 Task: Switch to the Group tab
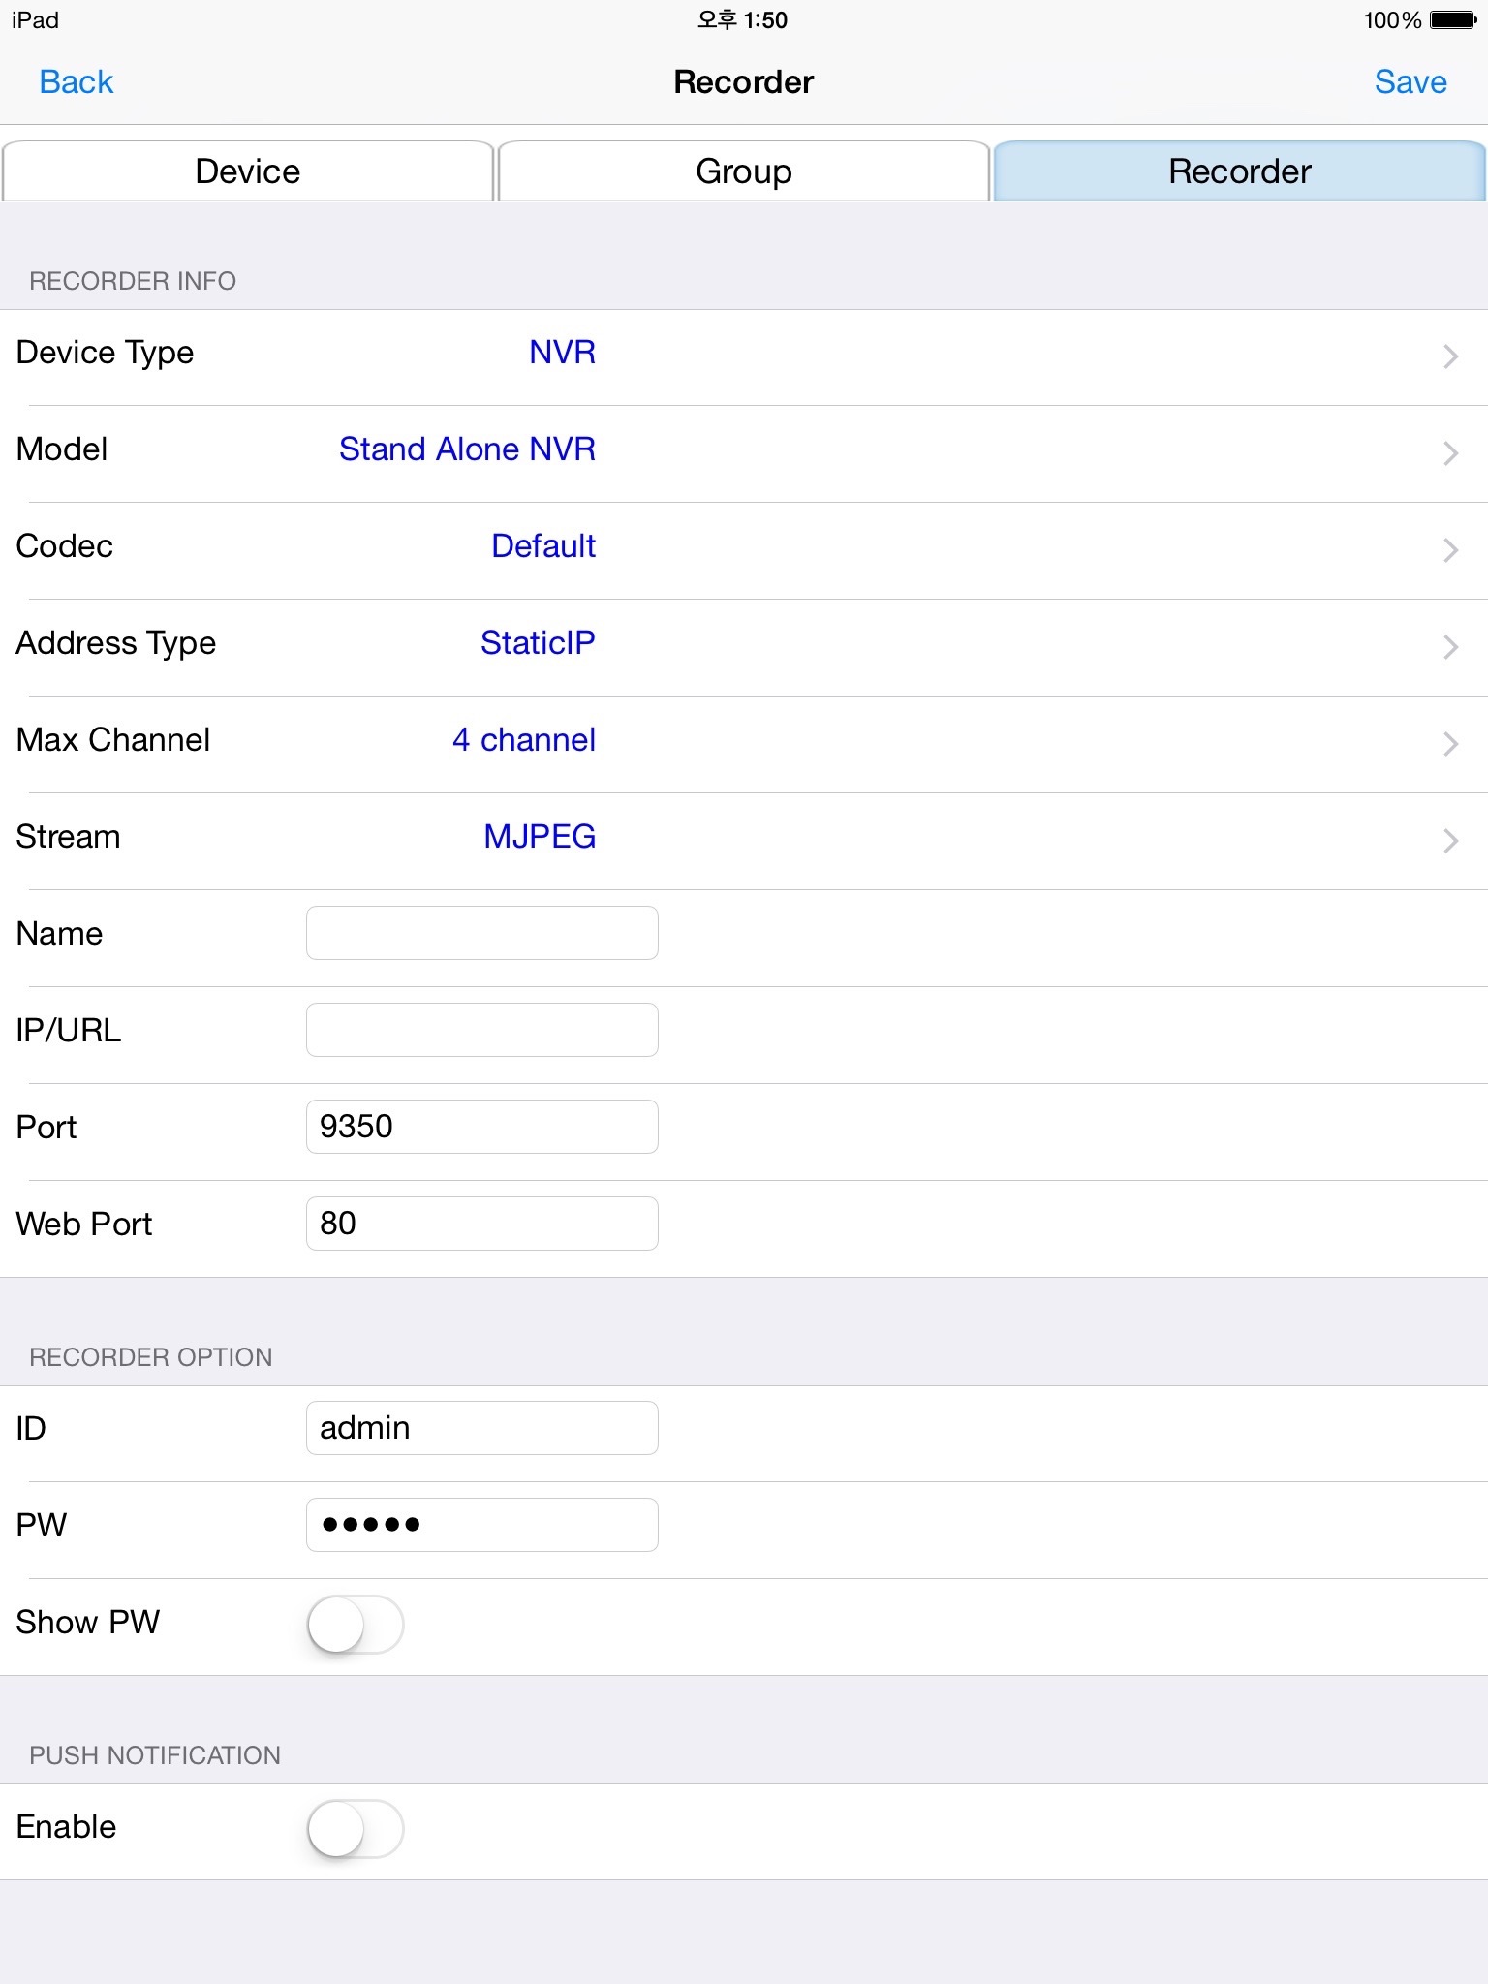coord(744,171)
